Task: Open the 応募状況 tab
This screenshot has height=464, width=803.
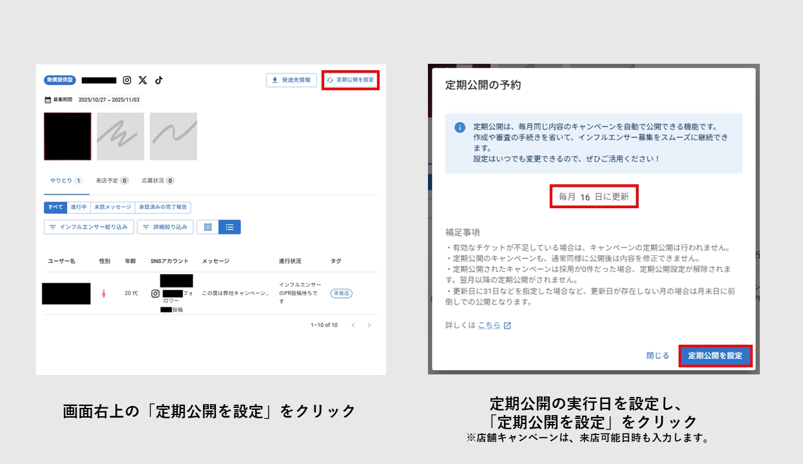Action: 154,180
